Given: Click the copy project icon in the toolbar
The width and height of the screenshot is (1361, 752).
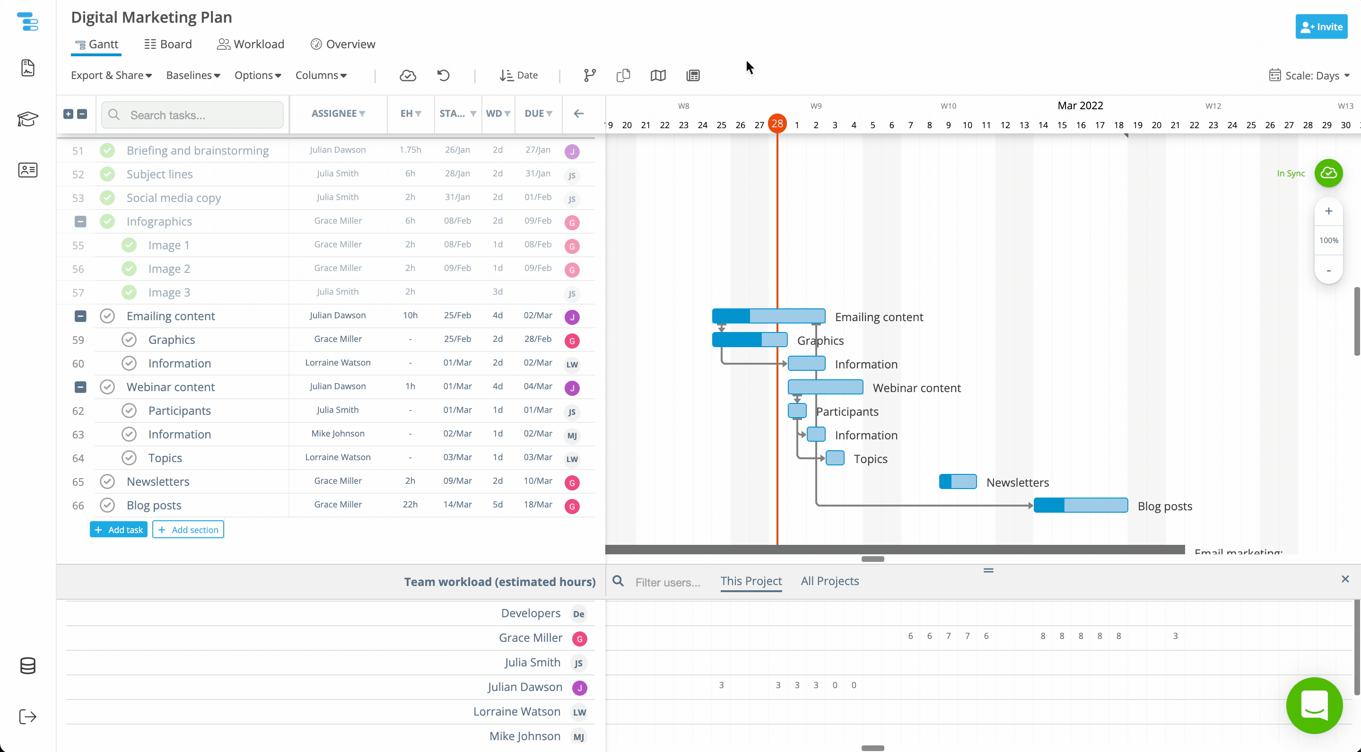Looking at the screenshot, I should point(623,75).
